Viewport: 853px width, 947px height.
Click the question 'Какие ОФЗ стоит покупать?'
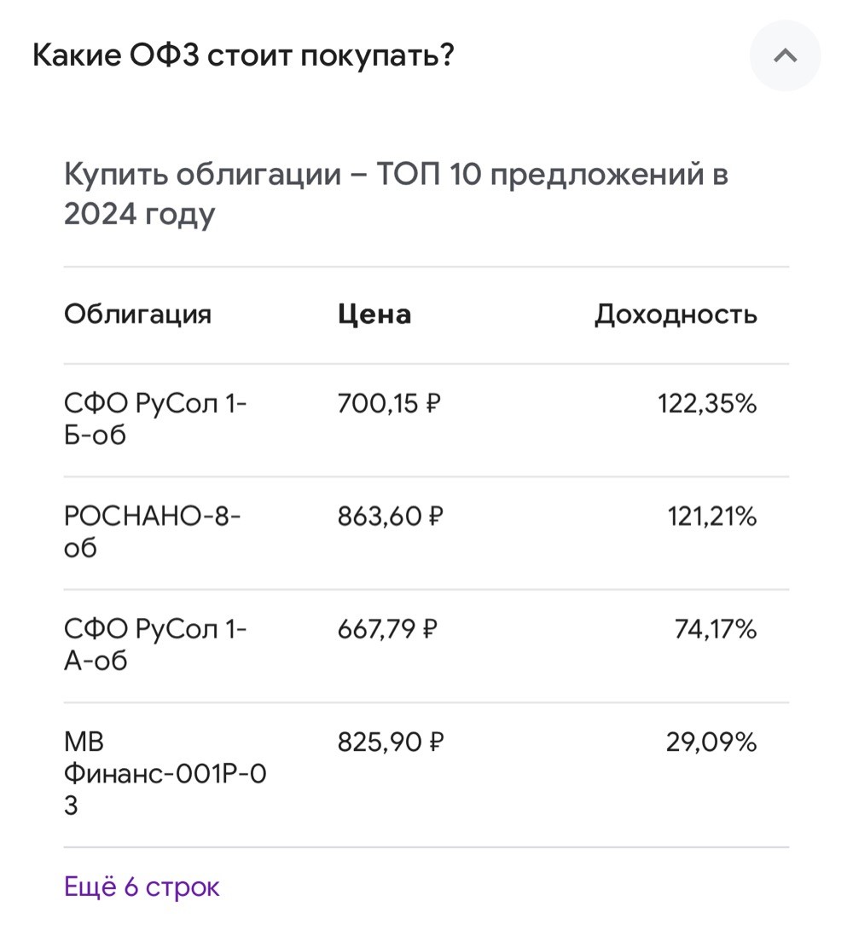[x=243, y=55]
